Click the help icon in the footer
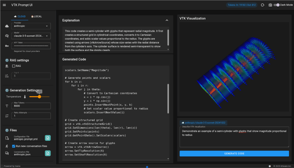 270,166
